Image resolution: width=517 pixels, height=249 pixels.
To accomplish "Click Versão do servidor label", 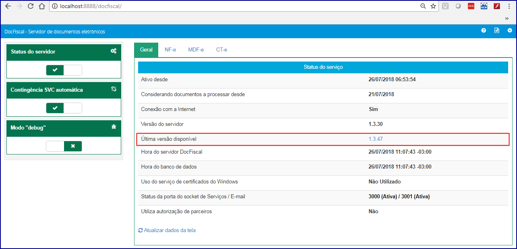I will 162,124.
